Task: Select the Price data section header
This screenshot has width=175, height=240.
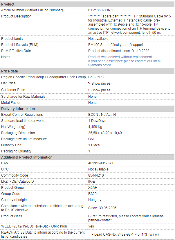Action: tap(87, 71)
